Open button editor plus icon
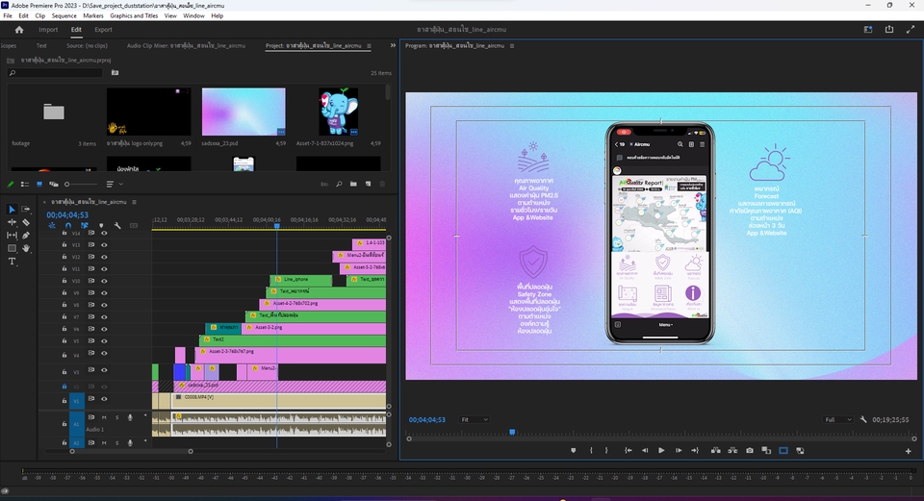The height and width of the screenshot is (501, 924). pos(908,451)
